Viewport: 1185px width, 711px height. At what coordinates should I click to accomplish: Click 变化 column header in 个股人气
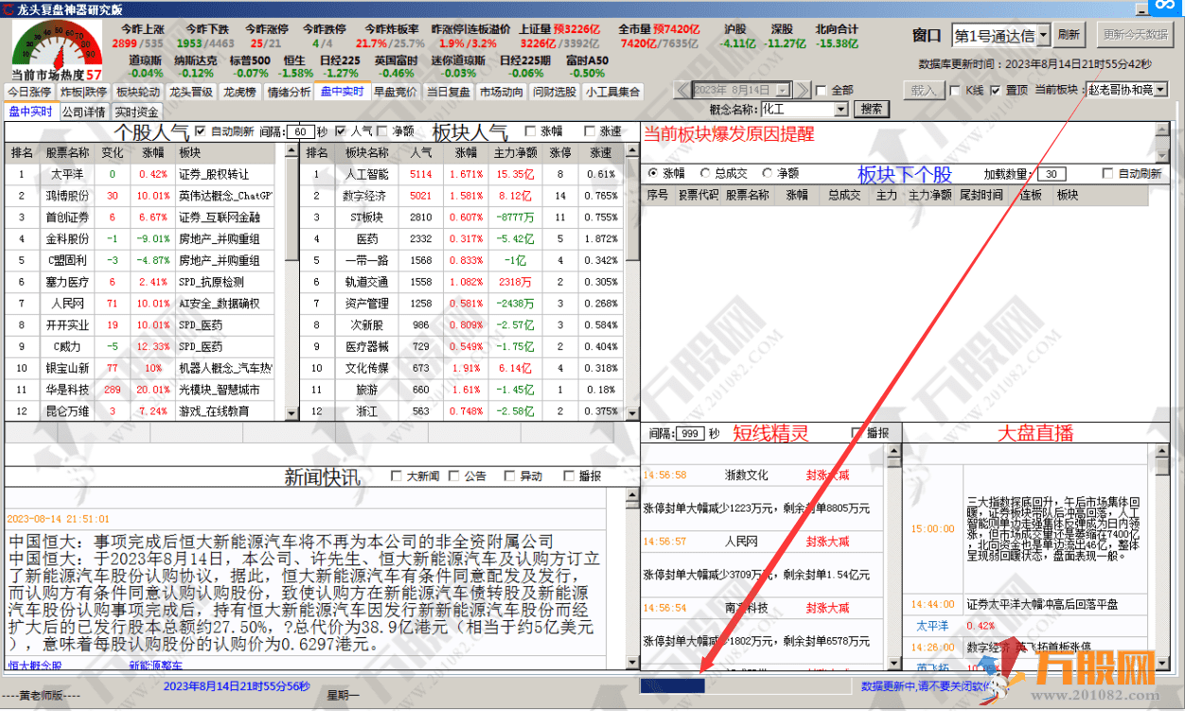coord(113,153)
